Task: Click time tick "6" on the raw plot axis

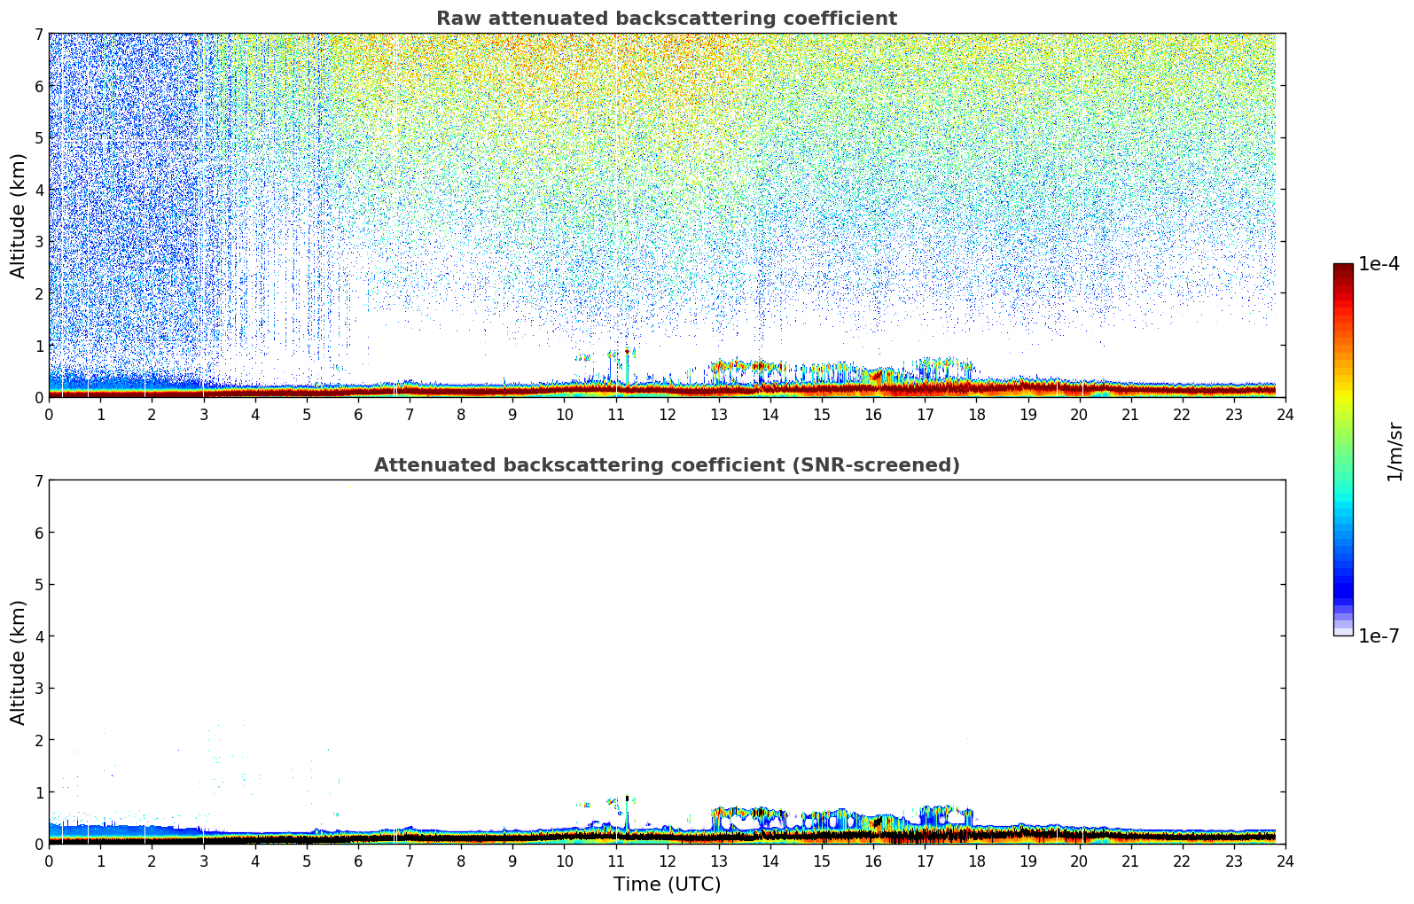Action: click(358, 414)
